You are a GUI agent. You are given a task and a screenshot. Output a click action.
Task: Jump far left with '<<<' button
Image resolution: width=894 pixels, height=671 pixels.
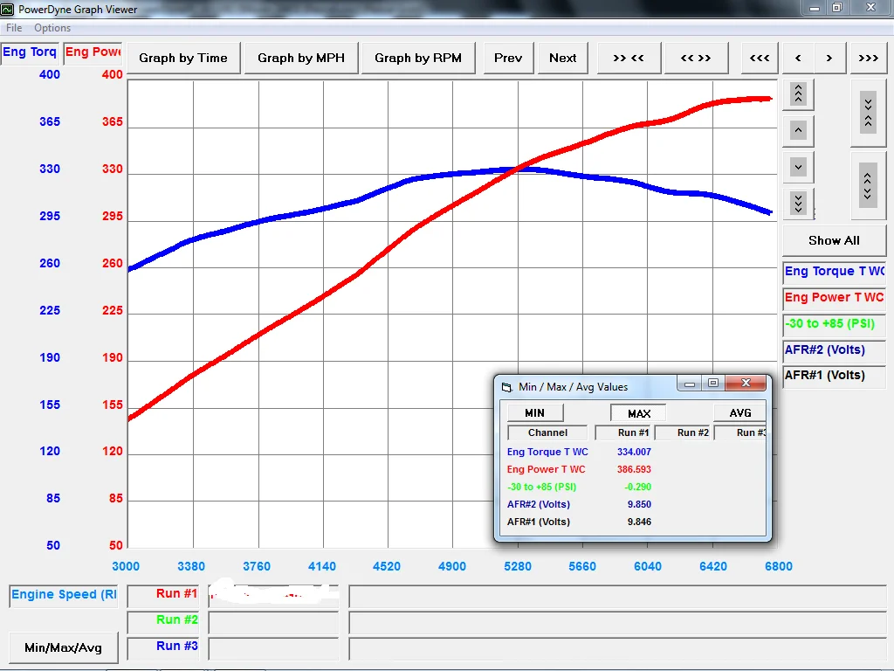point(760,59)
